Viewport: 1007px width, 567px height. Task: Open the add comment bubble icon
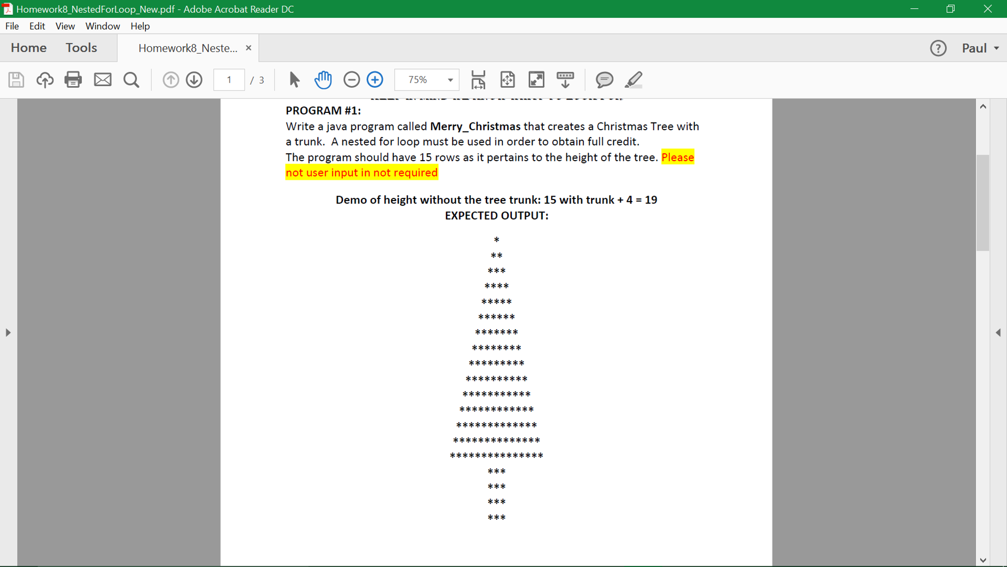coord(604,80)
